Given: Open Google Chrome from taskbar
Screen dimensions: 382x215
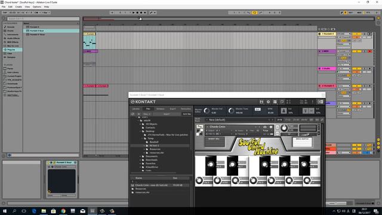Looking at the screenshot, I should (x=63, y=211).
